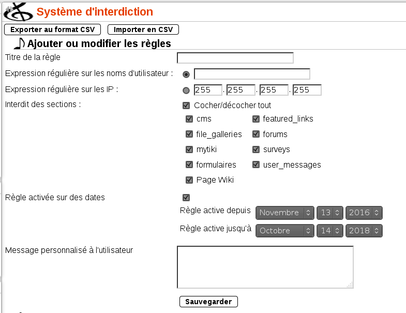The image size is (406, 313).
Task: Click the music note icon beside heading
Action: pyautogui.click(x=19, y=43)
